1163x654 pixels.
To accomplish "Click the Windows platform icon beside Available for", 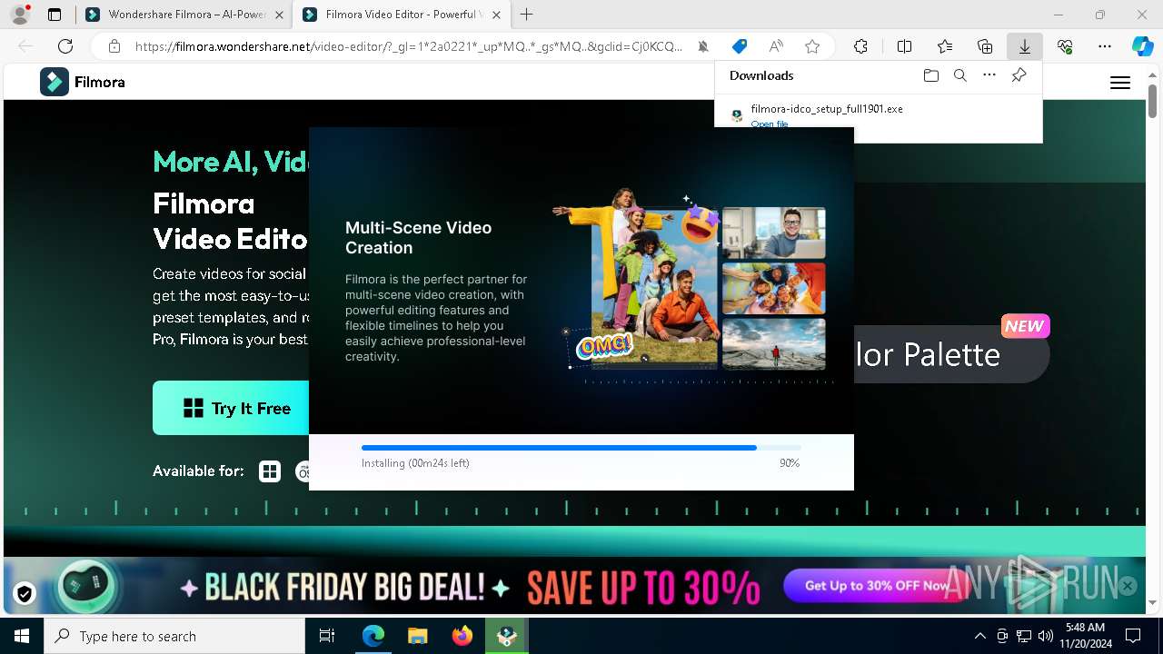I will click(x=270, y=471).
